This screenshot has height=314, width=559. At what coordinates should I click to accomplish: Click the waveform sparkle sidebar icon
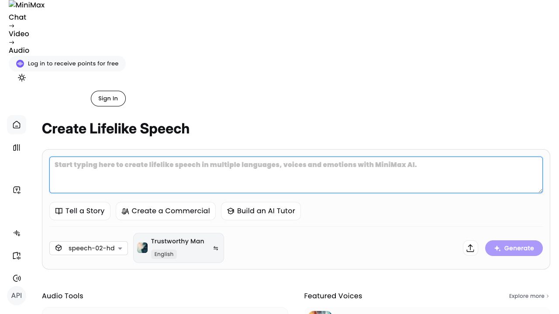[17, 233]
